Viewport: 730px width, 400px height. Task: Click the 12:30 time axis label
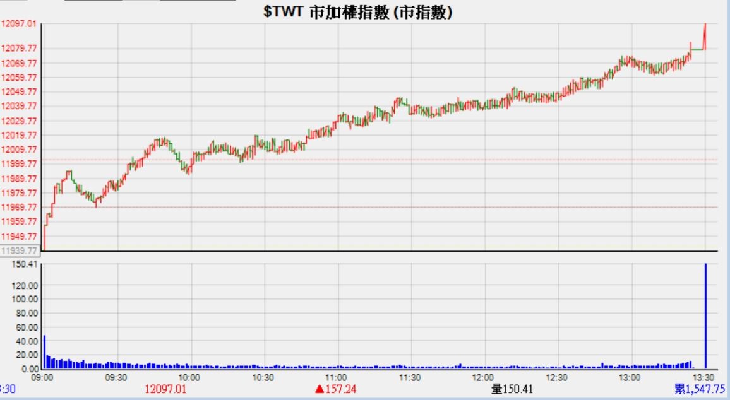pyautogui.click(x=556, y=377)
